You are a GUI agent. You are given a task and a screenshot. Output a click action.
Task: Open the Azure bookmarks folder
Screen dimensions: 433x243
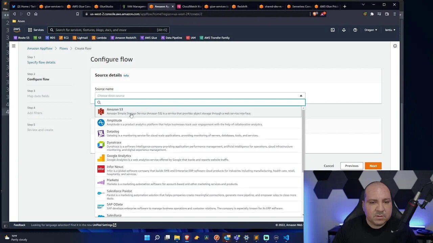pyautogui.click(x=19, y=21)
